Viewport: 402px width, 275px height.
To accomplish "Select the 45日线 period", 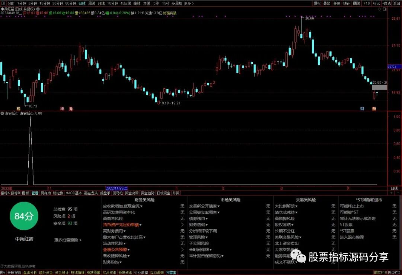I will (x=126, y=3).
